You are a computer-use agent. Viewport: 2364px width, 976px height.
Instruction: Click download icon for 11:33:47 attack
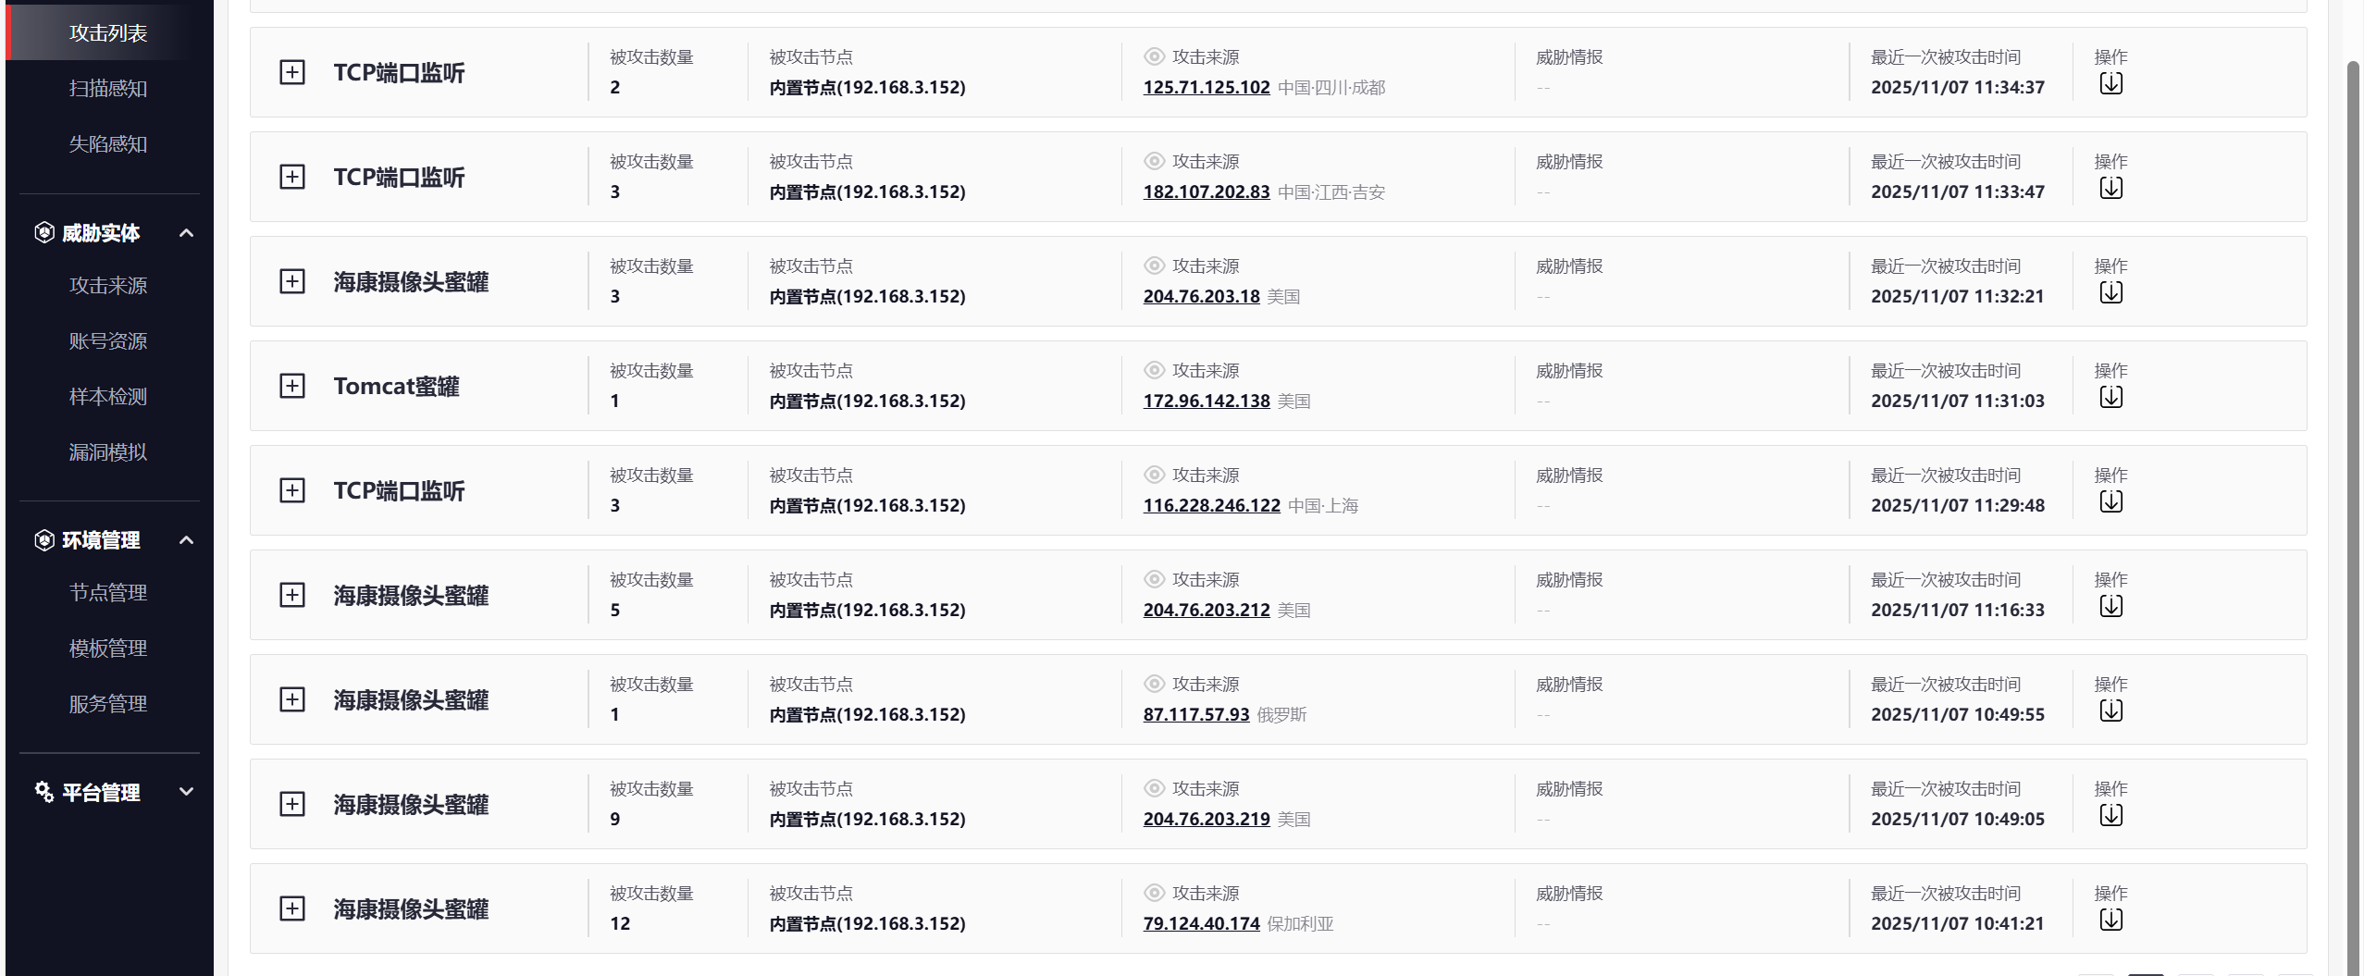click(2110, 189)
